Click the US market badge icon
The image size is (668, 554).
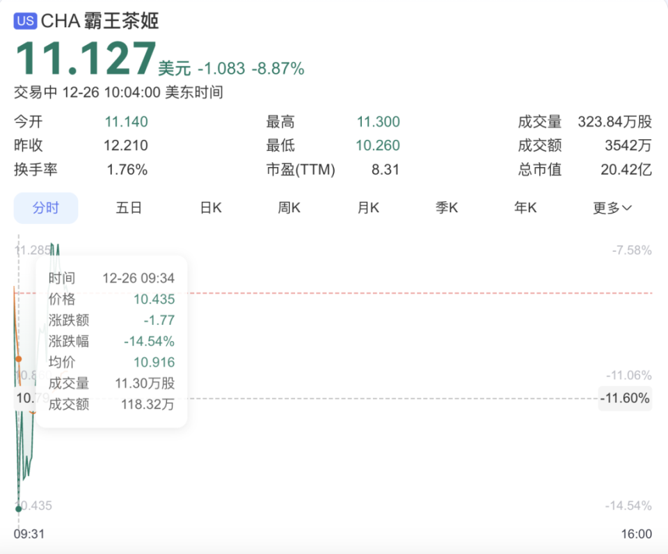pos(26,22)
